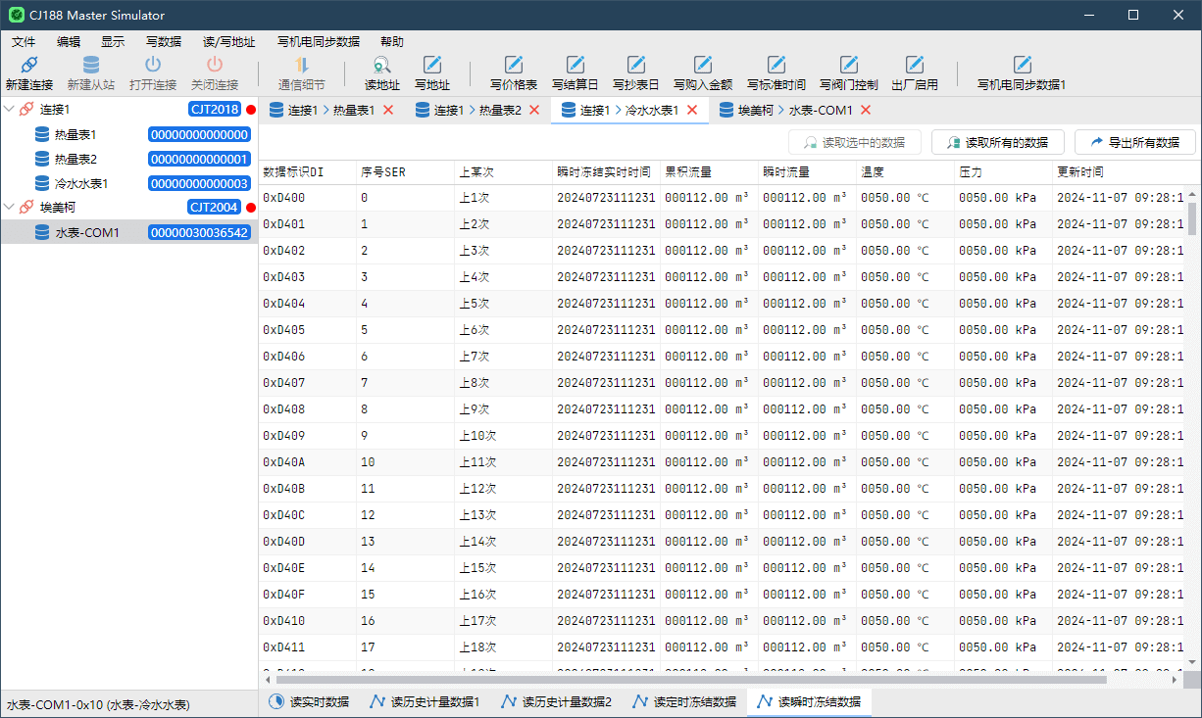Viewport: 1202px width, 718px height.
Task: Select 水表-COM1 in the device tree
Action: pyautogui.click(x=87, y=232)
